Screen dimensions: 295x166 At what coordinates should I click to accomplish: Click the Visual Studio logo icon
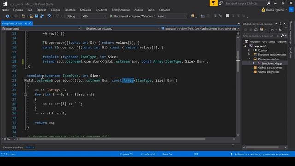click(5, 4)
